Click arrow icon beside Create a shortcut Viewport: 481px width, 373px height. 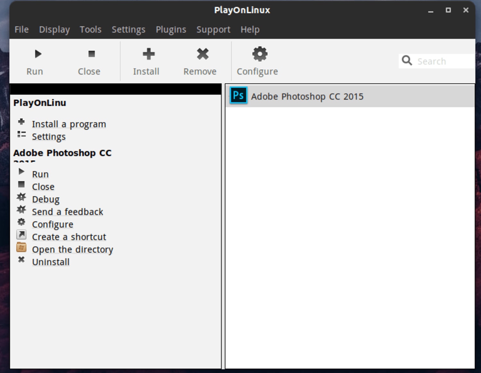click(21, 235)
